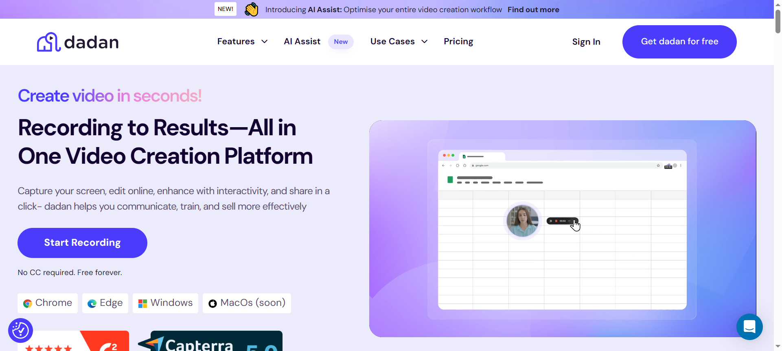Image resolution: width=782 pixels, height=351 pixels.
Task: Click the MacOs (soon) icon
Action: coord(212,303)
